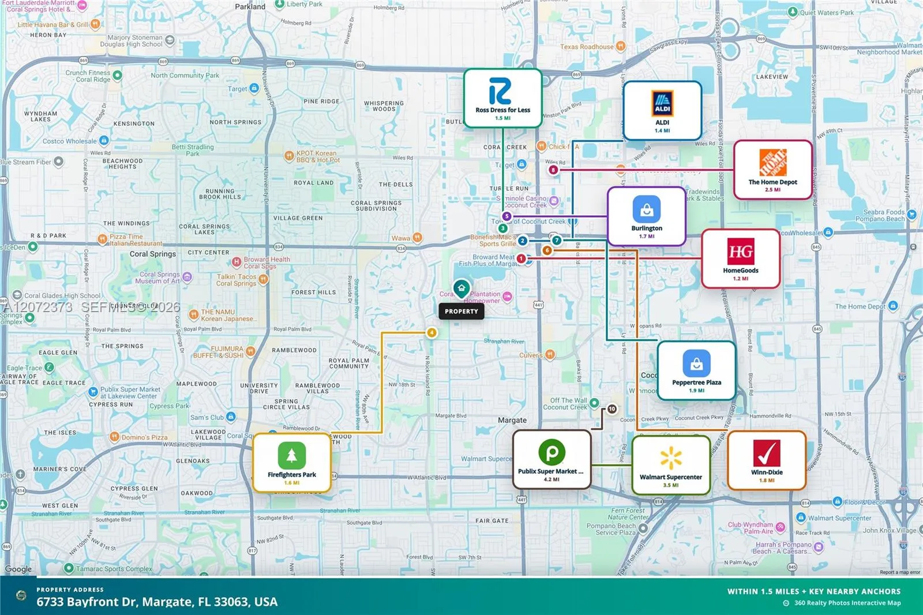
Task: Select the black PROPERTY label
Action: tap(461, 312)
